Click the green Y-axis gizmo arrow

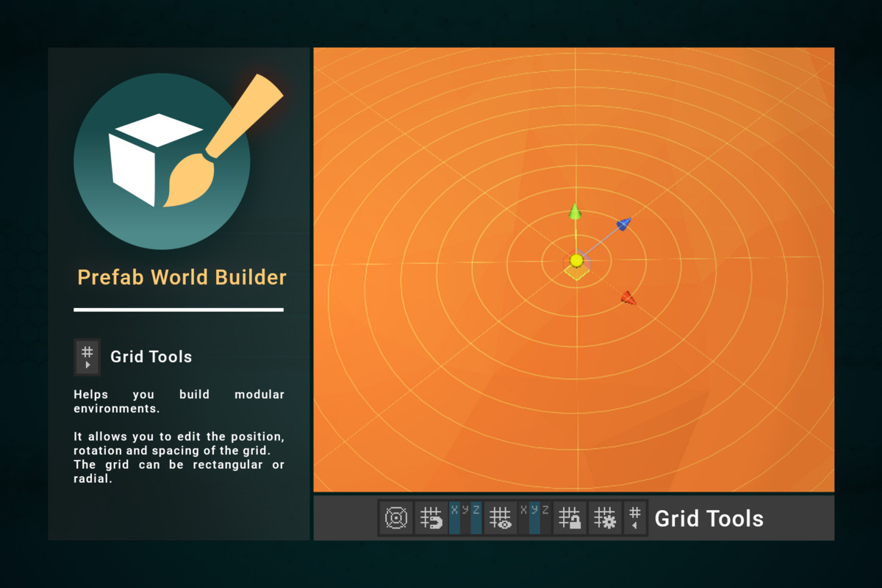pyautogui.click(x=576, y=213)
